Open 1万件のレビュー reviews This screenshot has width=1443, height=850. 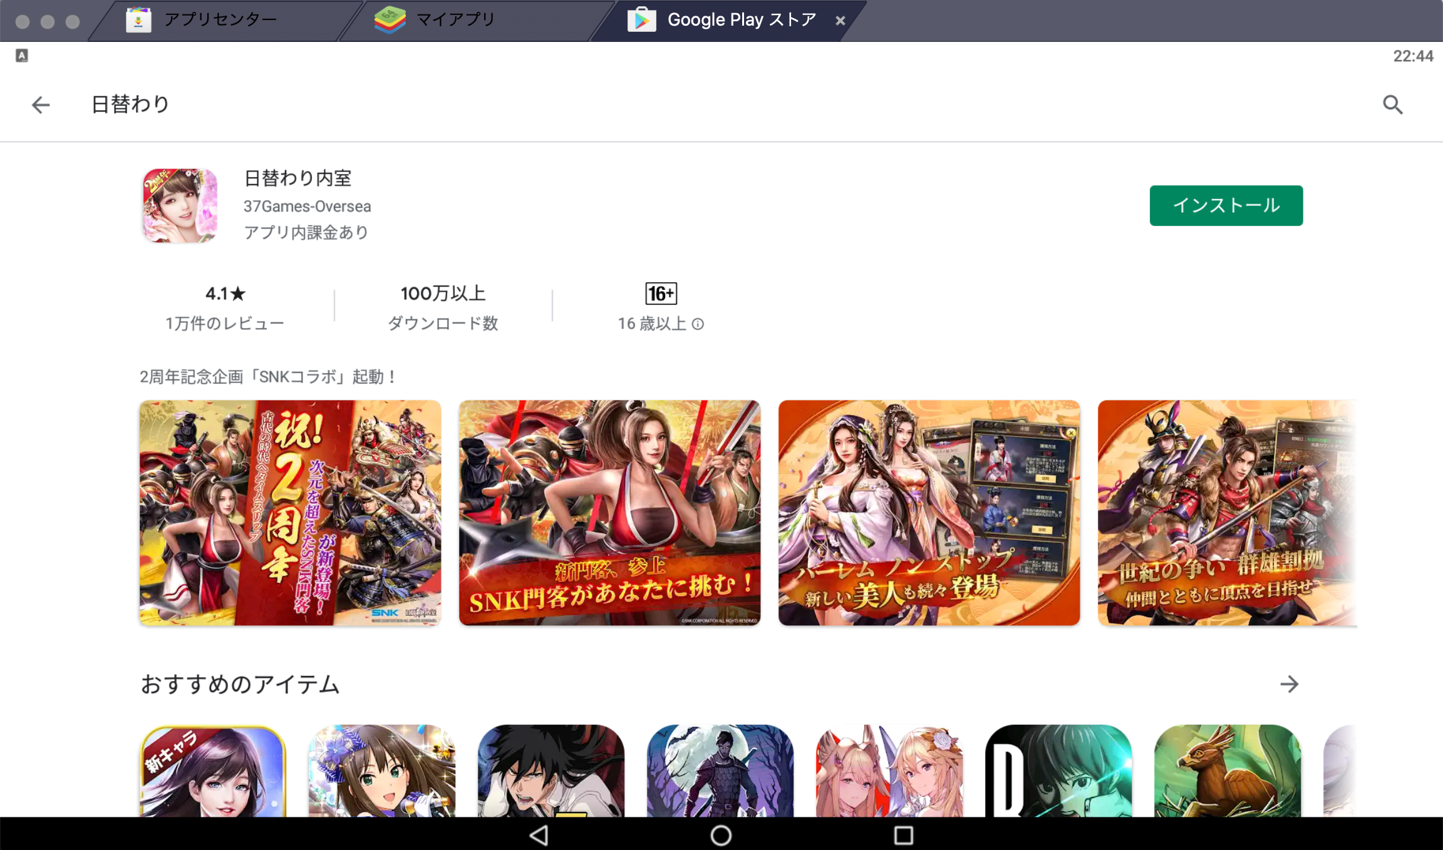point(225,324)
